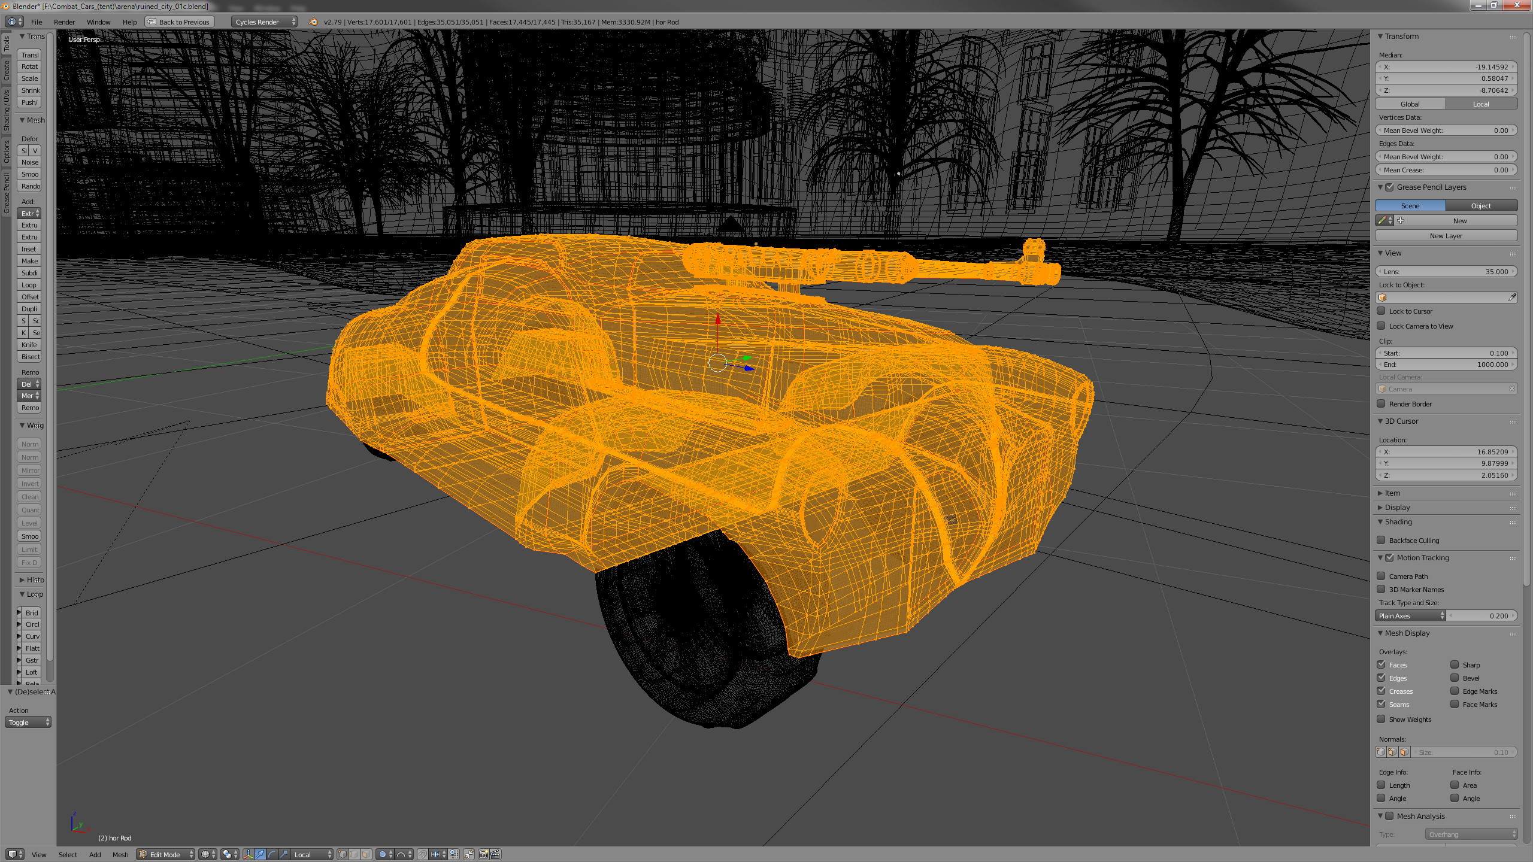Toggle automerge editing icon
This screenshot has width=1533, height=862.
click(469, 854)
